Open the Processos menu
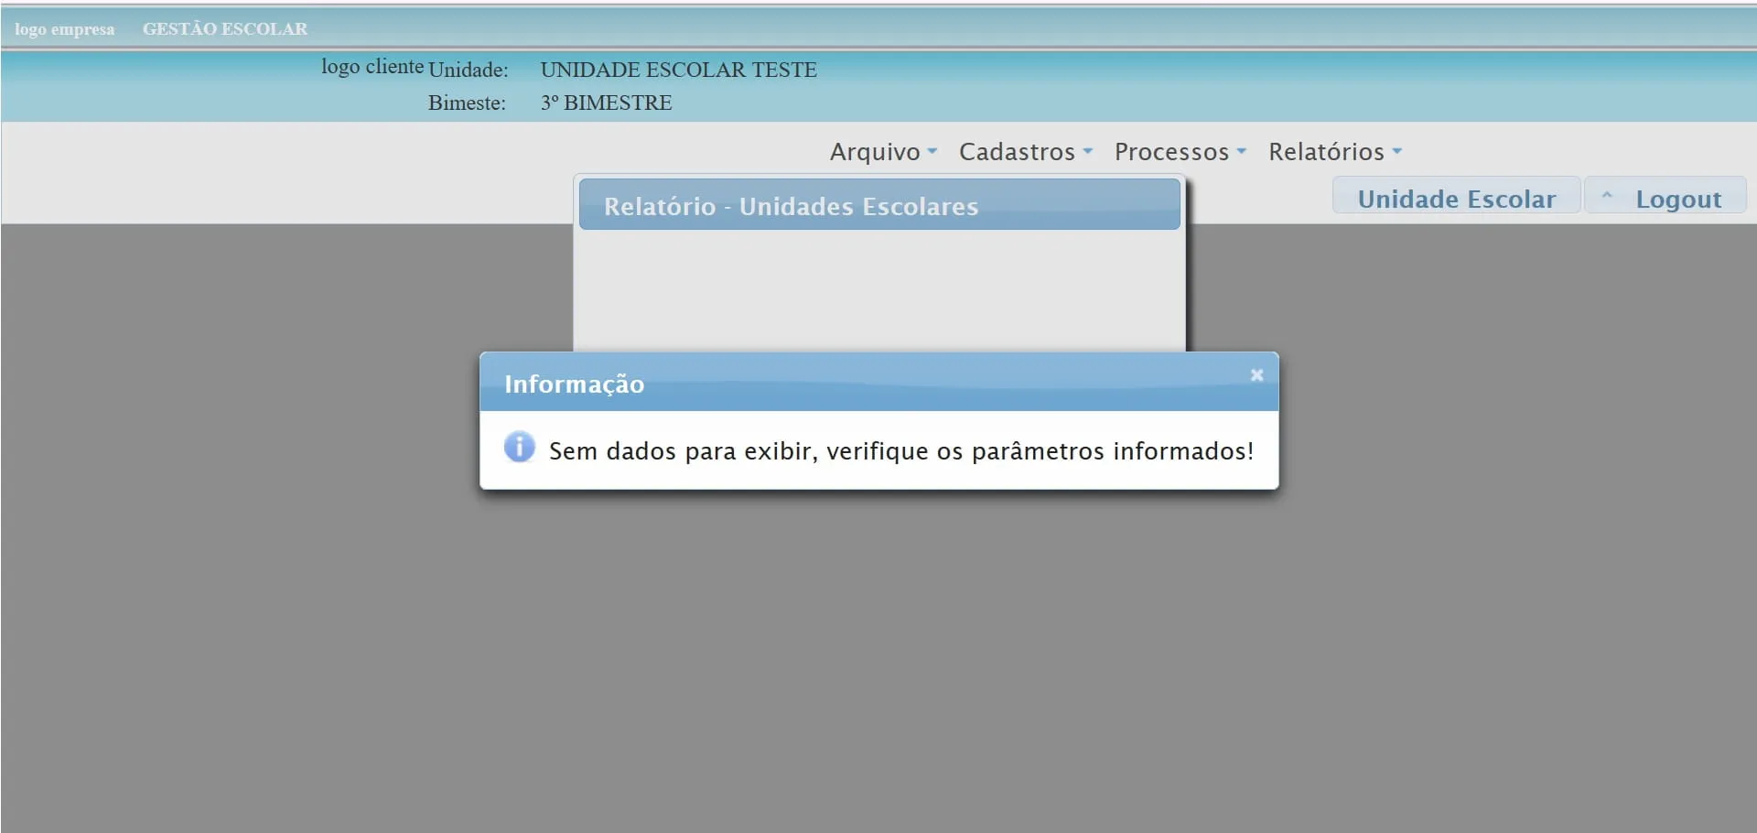The image size is (1757, 833). click(1180, 152)
